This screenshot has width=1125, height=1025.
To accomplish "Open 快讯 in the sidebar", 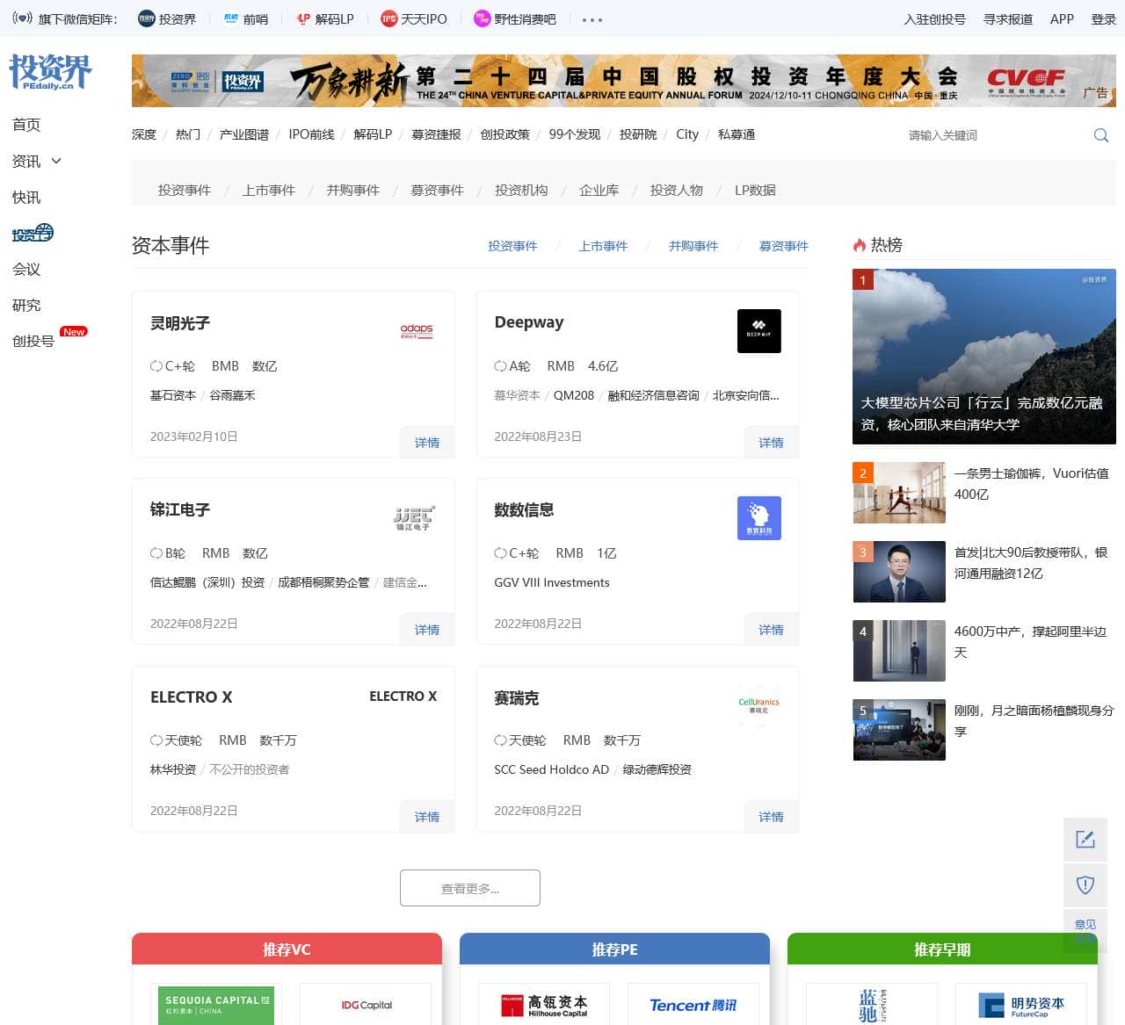I will point(26,197).
